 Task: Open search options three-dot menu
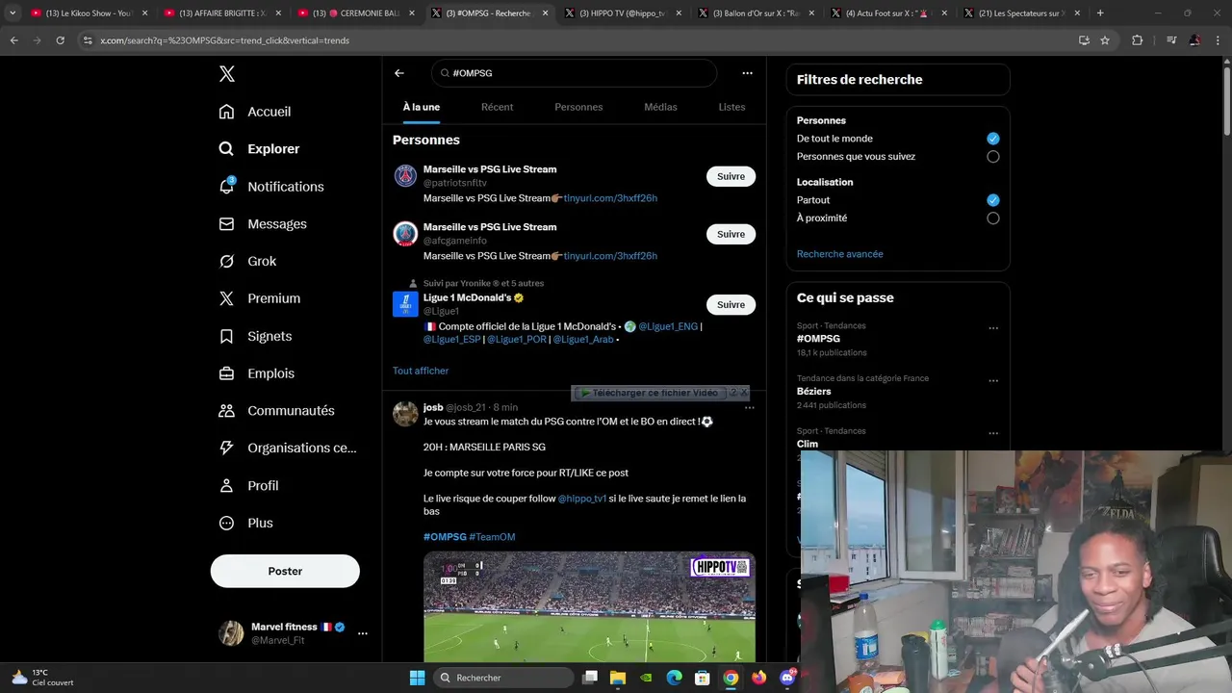(747, 73)
